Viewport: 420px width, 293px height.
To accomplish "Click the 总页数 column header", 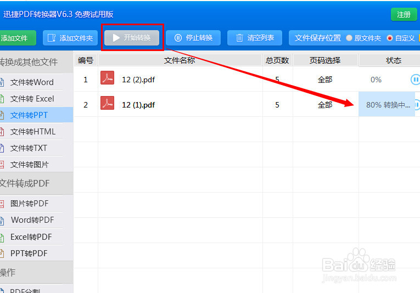I will pyautogui.click(x=277, y=60).
